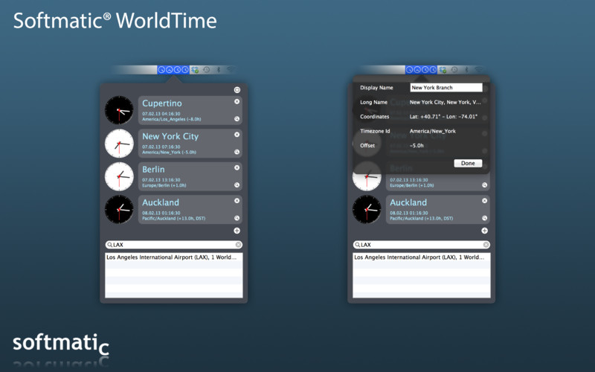Click the Done button in the details popover

468,163
